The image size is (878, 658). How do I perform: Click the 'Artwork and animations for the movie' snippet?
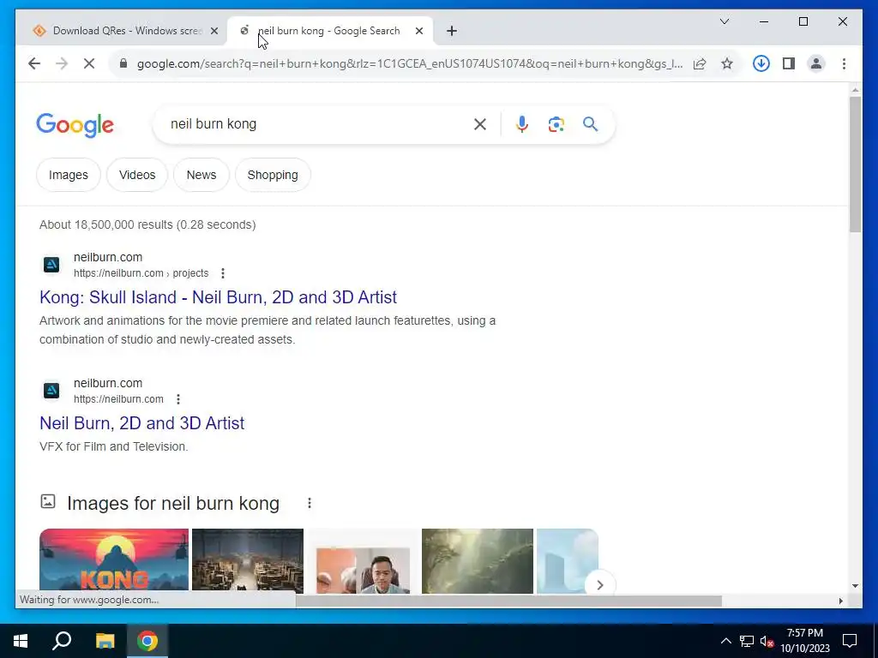tap(268, 330)
